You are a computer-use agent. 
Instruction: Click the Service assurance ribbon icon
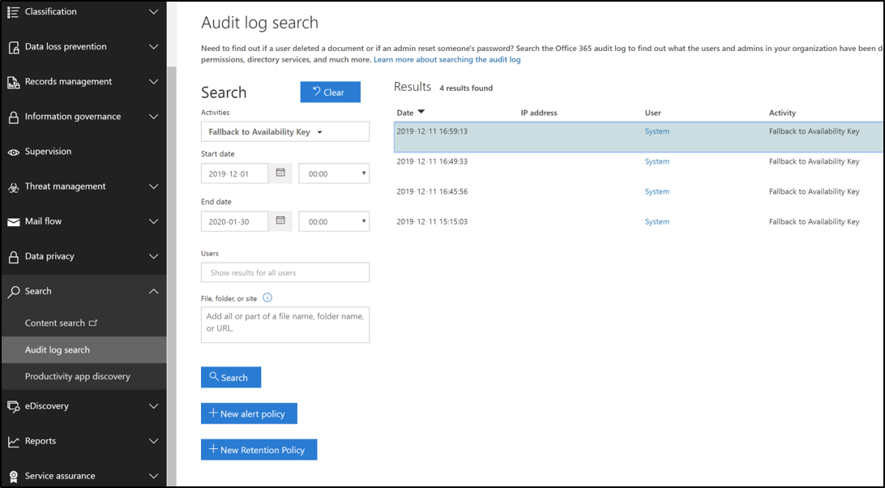click(x=13, y=477)
